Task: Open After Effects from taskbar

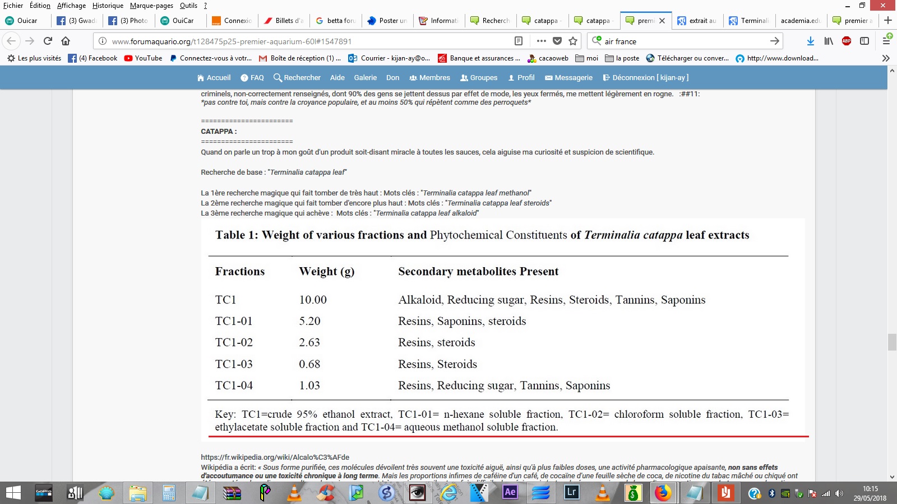Action: pyautogui.click(x=510, y=493)
